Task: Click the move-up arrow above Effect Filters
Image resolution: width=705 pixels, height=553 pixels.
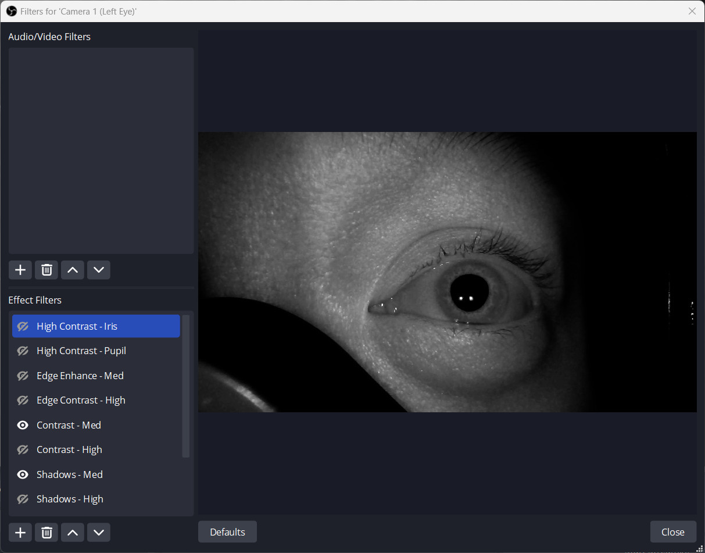Action: (72, 270)
